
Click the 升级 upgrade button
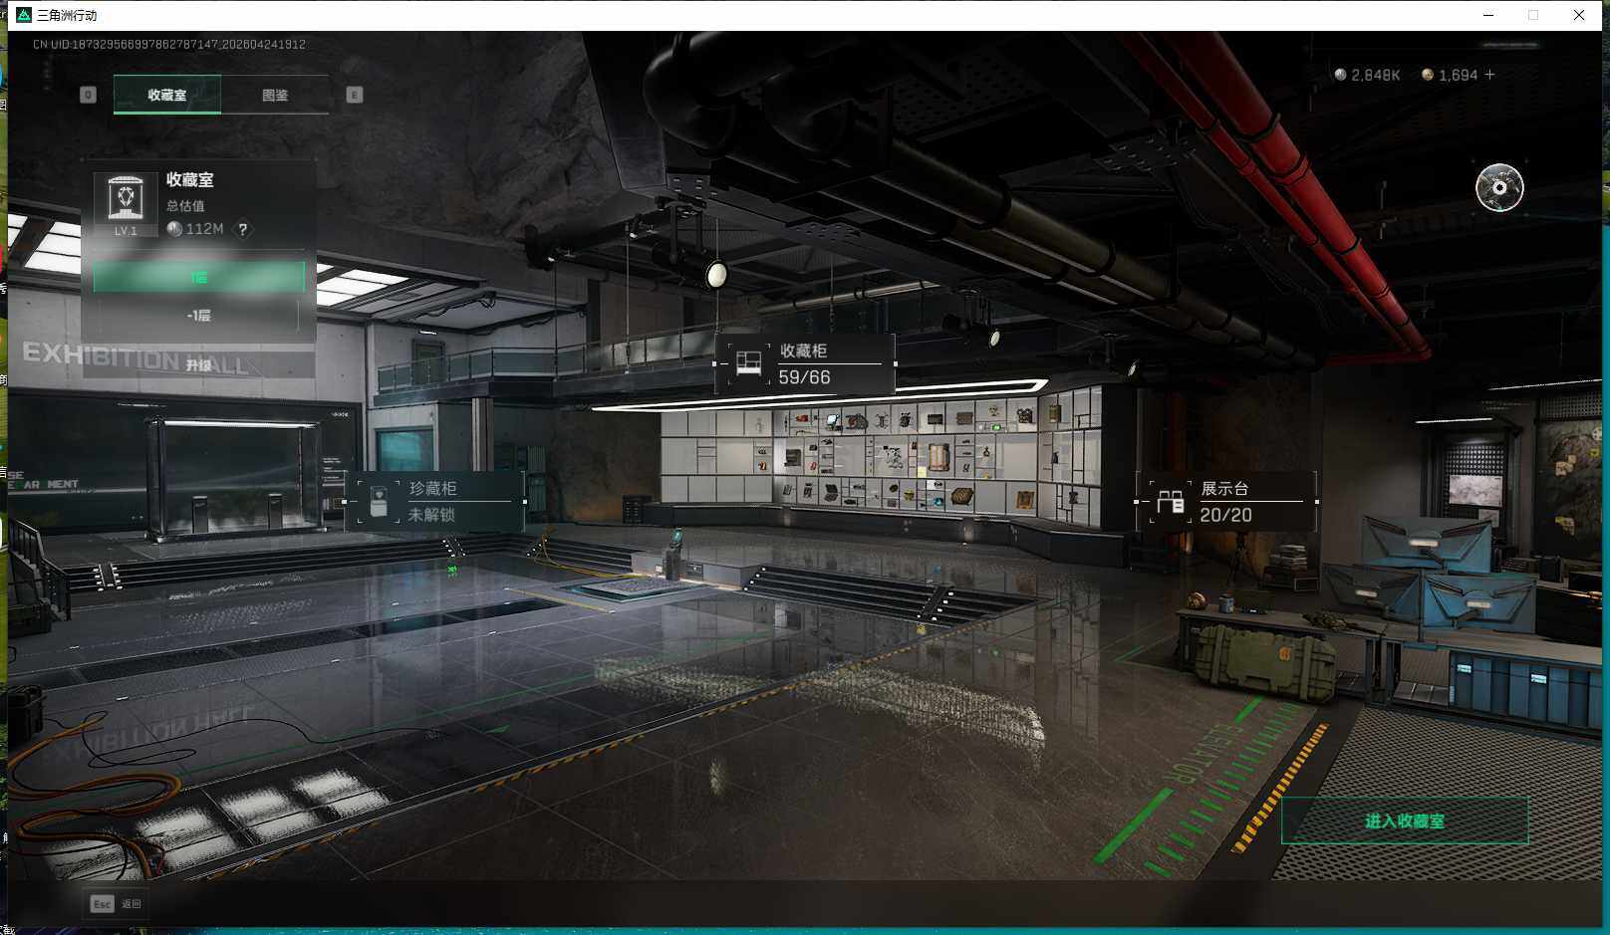tap(198, 364)
